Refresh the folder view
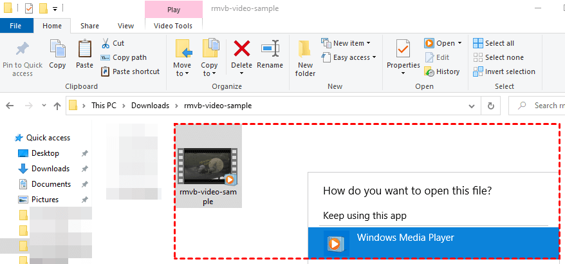565x264 pixels. point(490,106)
